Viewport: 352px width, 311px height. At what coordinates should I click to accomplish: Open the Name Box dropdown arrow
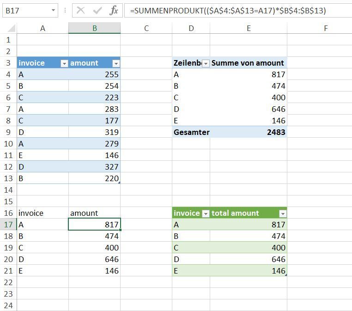coord(53,10)
